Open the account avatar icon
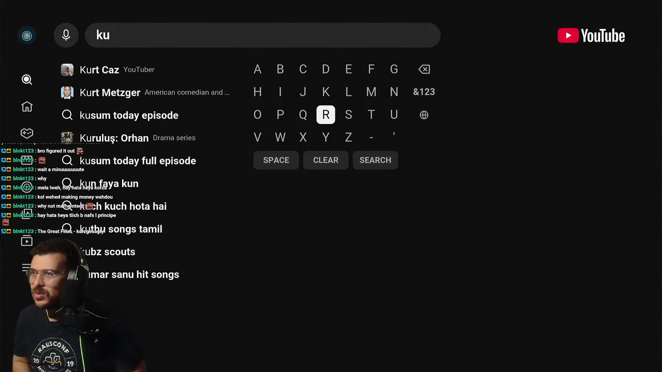This screenshot has height=372, width=662. [27, 35]
